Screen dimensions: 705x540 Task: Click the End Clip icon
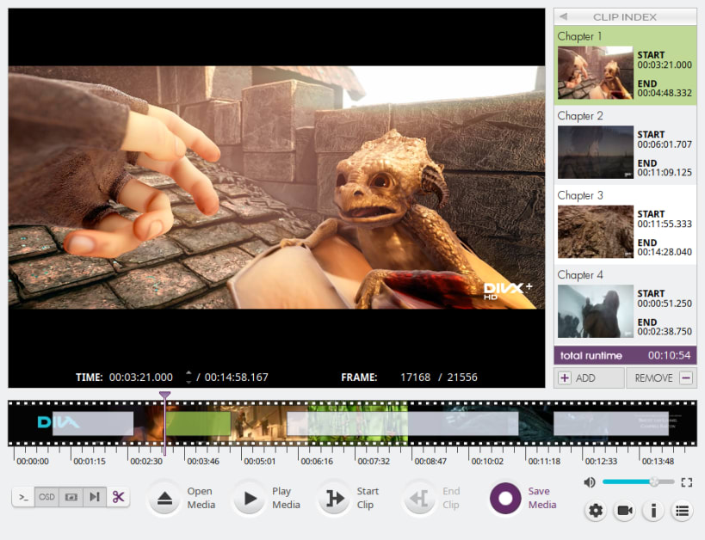point(419,498)
